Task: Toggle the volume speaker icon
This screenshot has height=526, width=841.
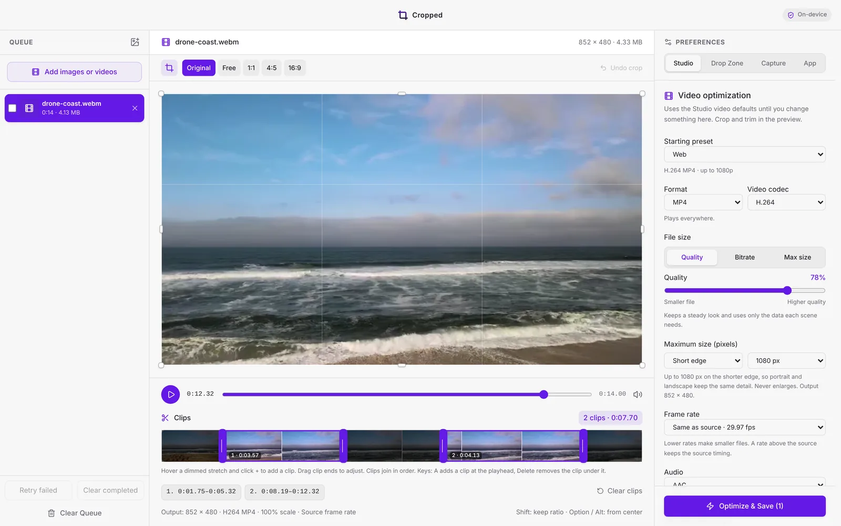Action: pos(638,394)
